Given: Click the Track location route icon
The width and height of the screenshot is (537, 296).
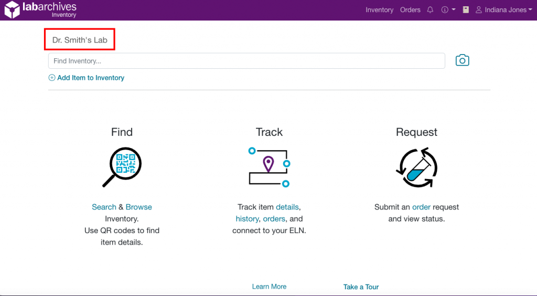Looking at the screenshot, I should pos(269,167).
